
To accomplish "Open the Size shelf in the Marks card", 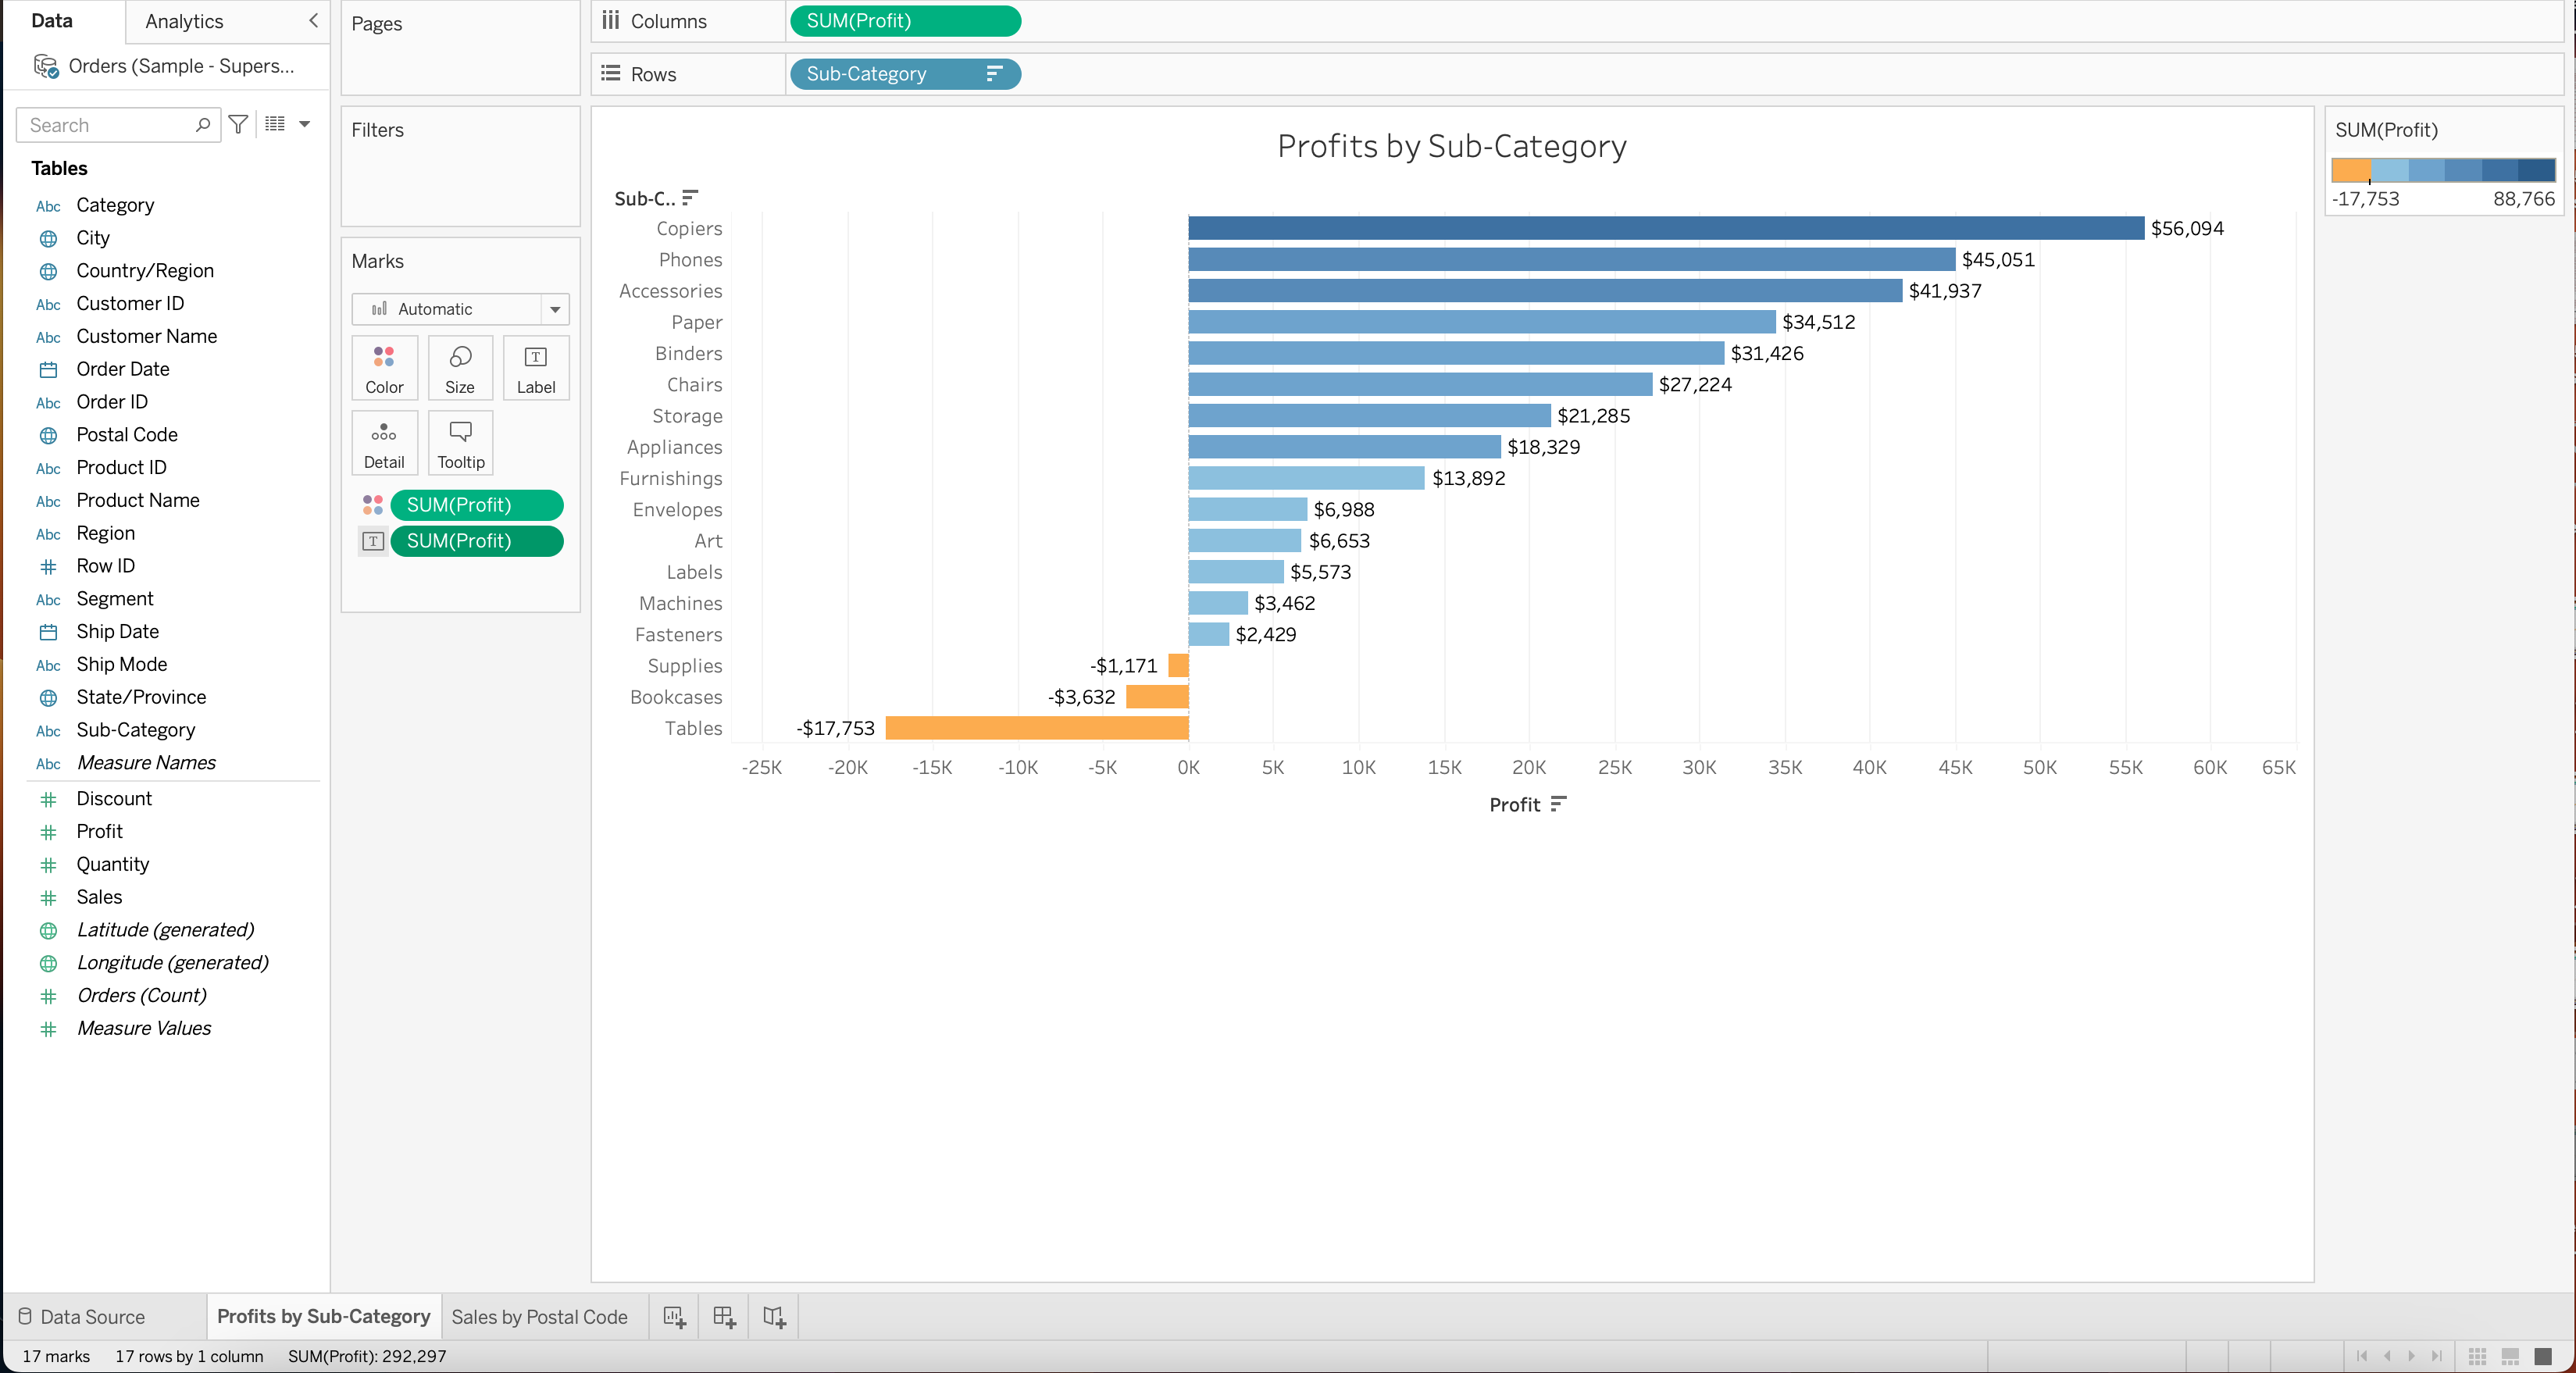I will click(x=460, y=367).
